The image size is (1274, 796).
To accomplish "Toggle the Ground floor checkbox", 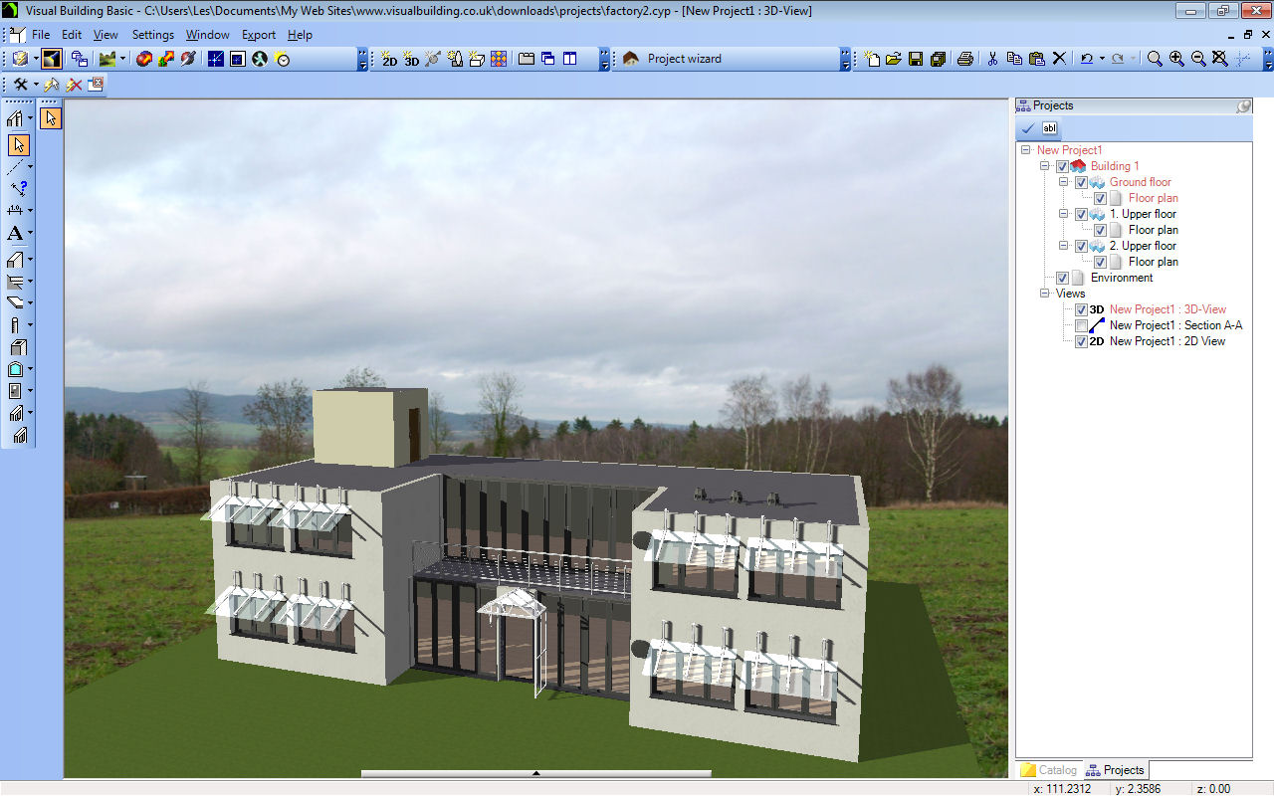I will [x=1081, y=183].
